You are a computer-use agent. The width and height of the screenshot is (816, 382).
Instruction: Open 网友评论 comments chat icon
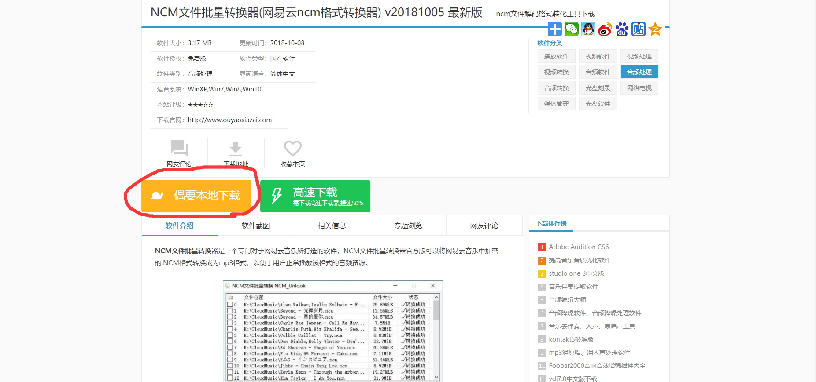pyautogui.click(x=179, y=149)
